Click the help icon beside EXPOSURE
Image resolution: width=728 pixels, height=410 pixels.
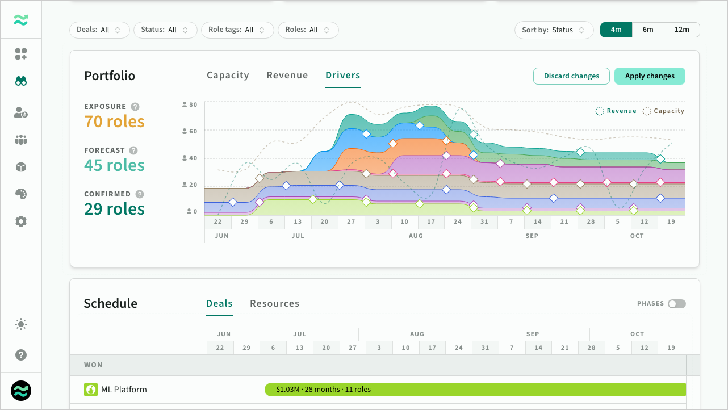[x=135, y=107]
